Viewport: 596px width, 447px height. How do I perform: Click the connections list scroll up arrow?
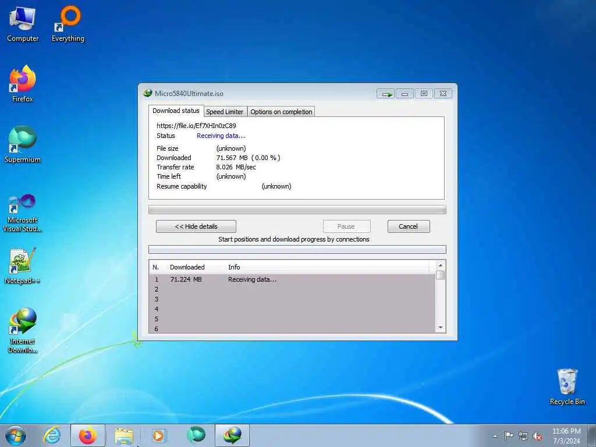pos(441,265)
